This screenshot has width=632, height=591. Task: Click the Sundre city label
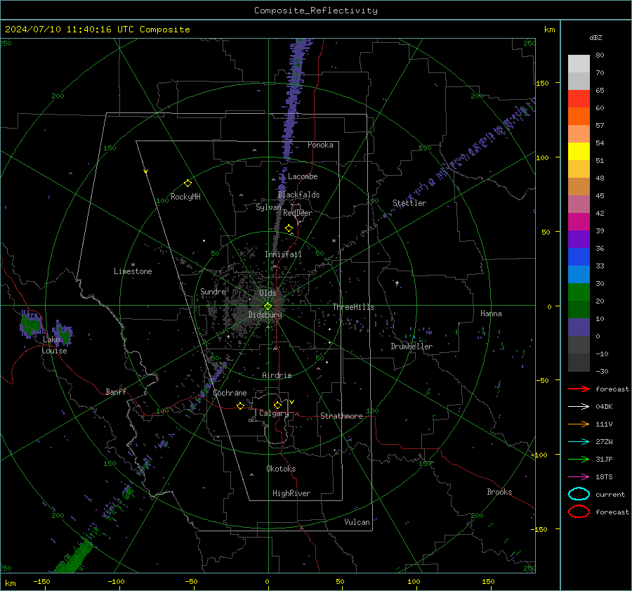213,292
